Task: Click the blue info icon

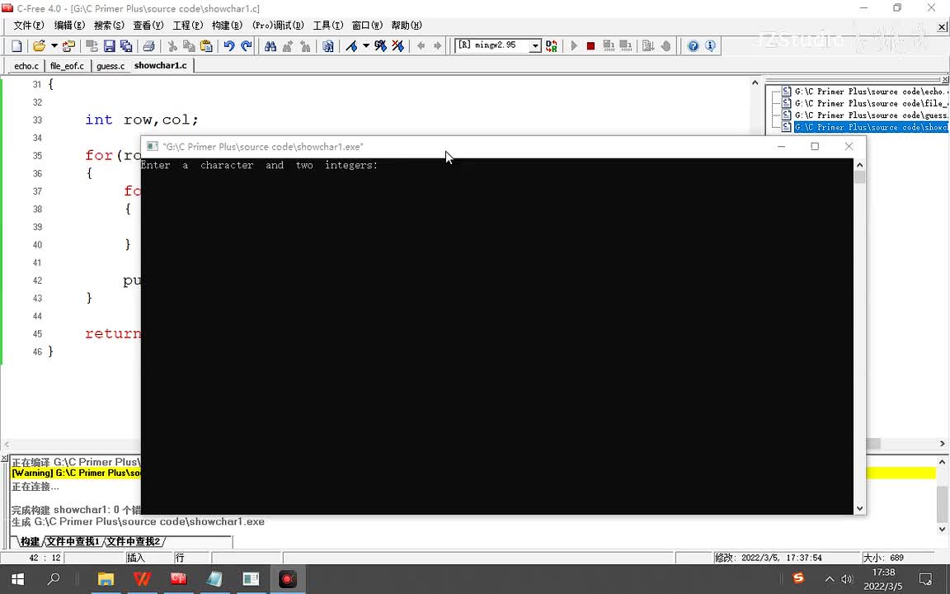Action: pyautogui.click(x=710, y=45)
